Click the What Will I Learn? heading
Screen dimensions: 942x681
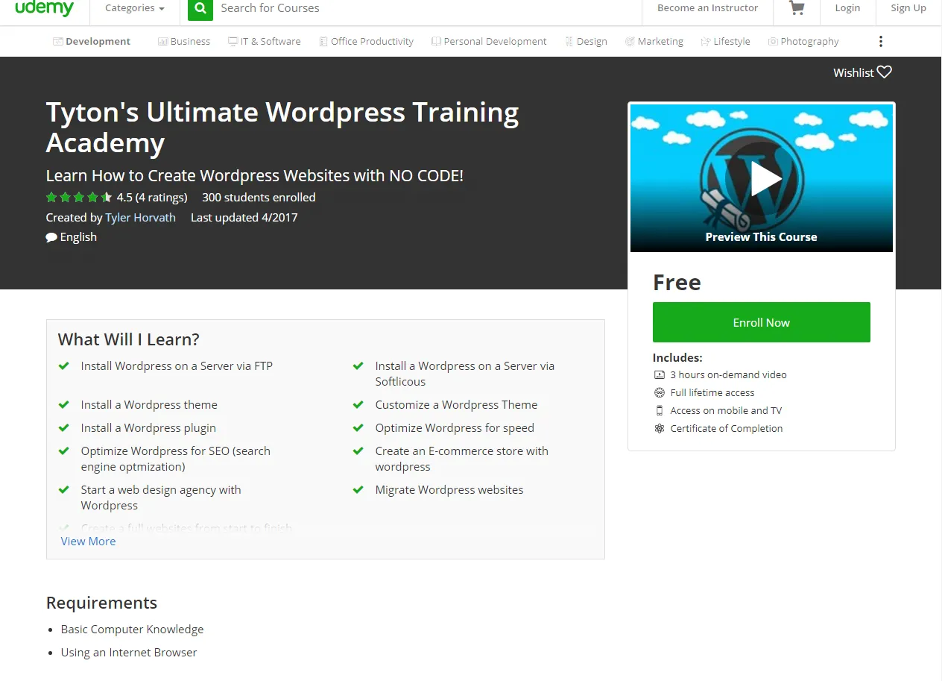coord(129,339)
